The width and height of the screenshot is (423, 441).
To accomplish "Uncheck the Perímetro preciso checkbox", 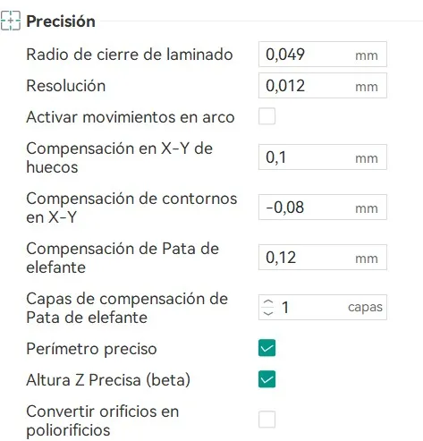I will pos(266,348).
